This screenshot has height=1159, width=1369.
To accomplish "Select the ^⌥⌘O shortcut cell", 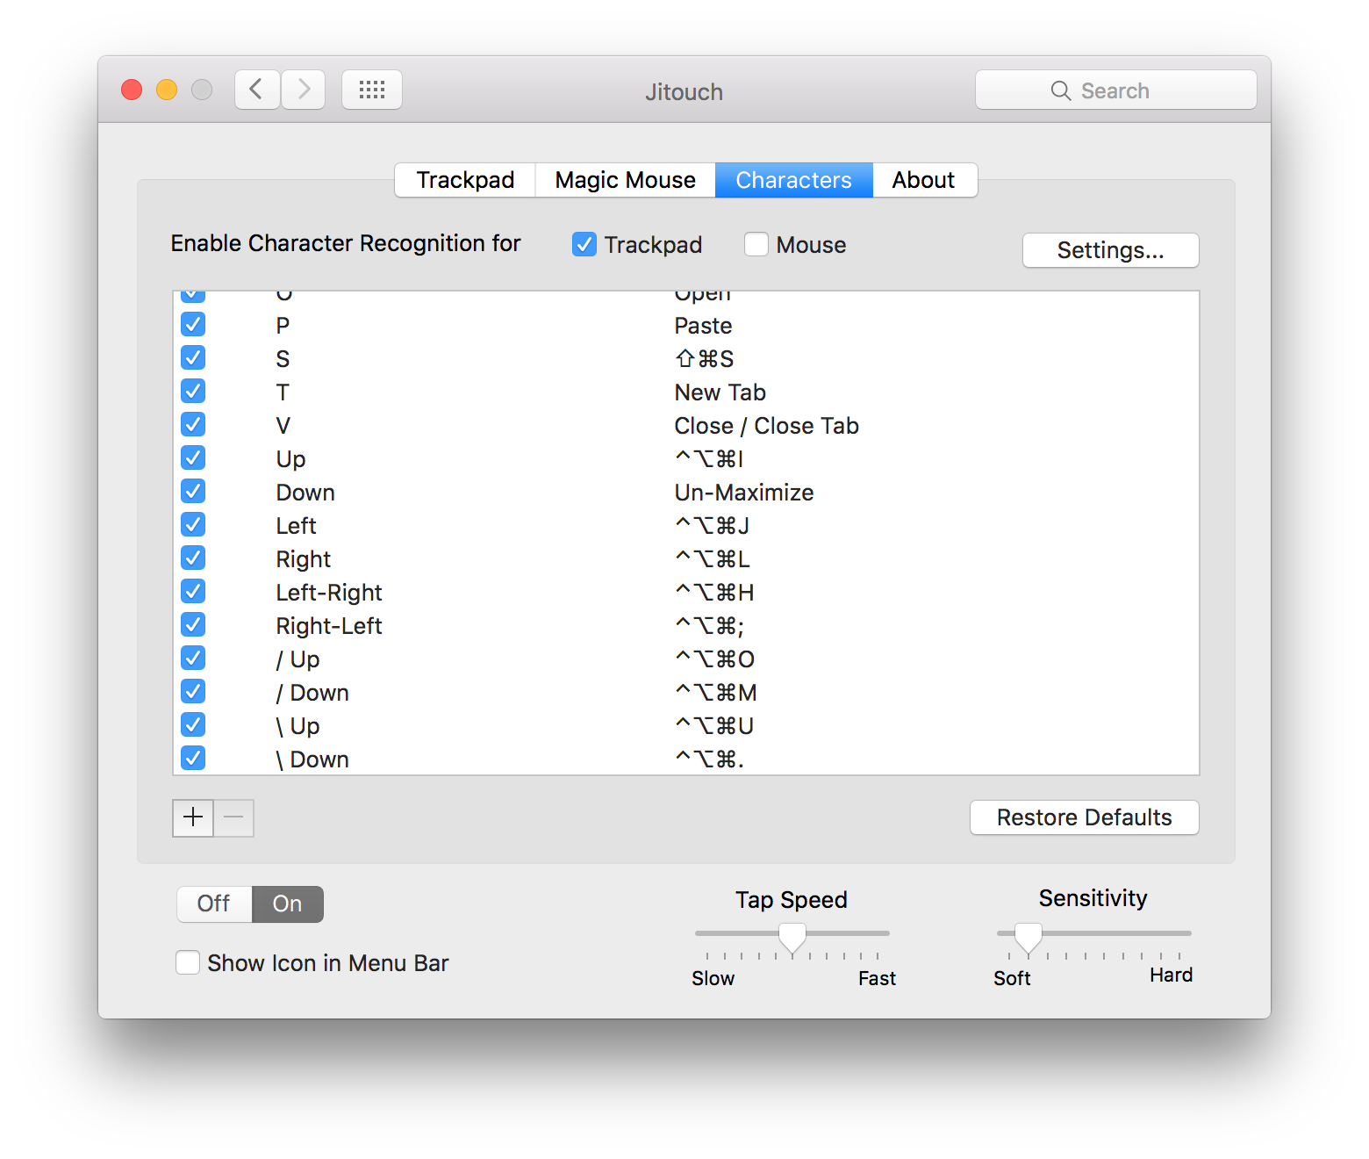I will 714,659.
